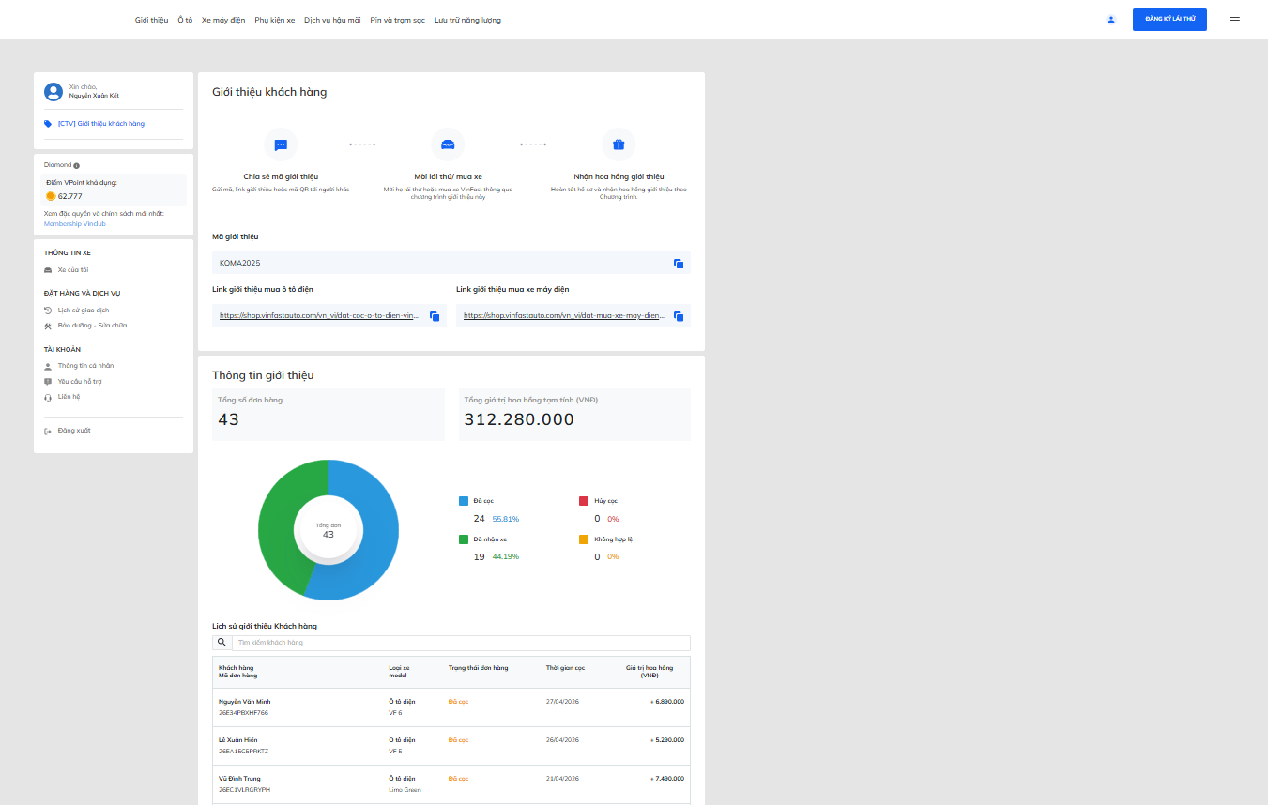Screen dimensions: 1268x805
Task: Click the headset icon beside Liên hệ
Action: pos(48,397)
